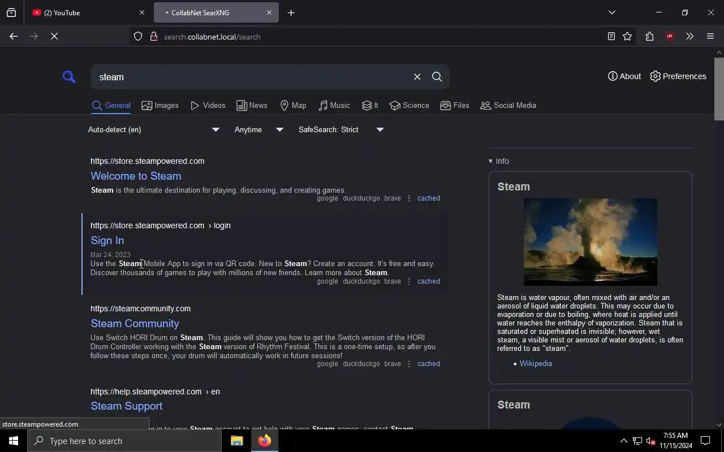Open the tracking protection shield icon
Image resolution: width=724 pixels, height=452 pixels.
click(x=138, y=37)
